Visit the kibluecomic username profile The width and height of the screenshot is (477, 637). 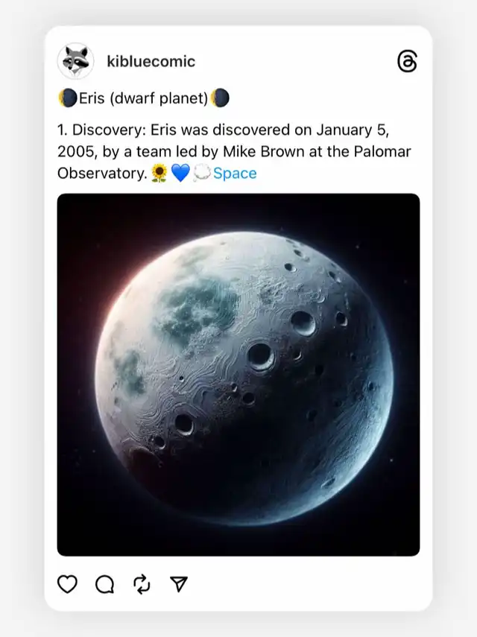coord(151,61)
